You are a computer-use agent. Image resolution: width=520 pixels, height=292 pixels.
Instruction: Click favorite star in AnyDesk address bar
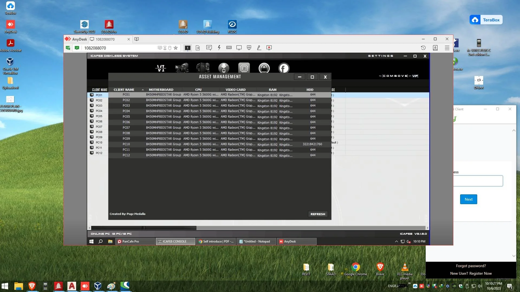click(x=175, y=48)
